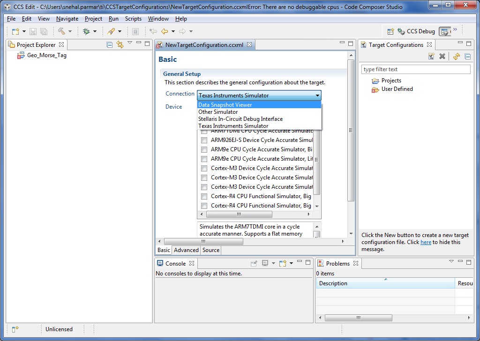The width and height of the screenshot is (480, 341).
Task: Check first Cortex-R4 CPU Functional Simulator checkbox
Action: [x=204, y=196]
